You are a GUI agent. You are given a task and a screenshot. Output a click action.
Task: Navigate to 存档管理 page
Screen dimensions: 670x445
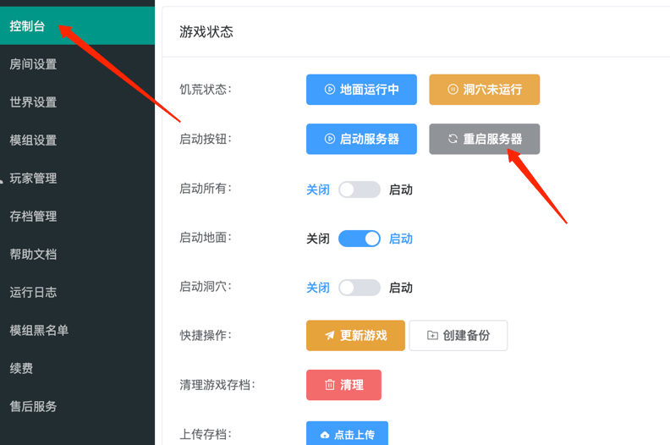(34, 217)
